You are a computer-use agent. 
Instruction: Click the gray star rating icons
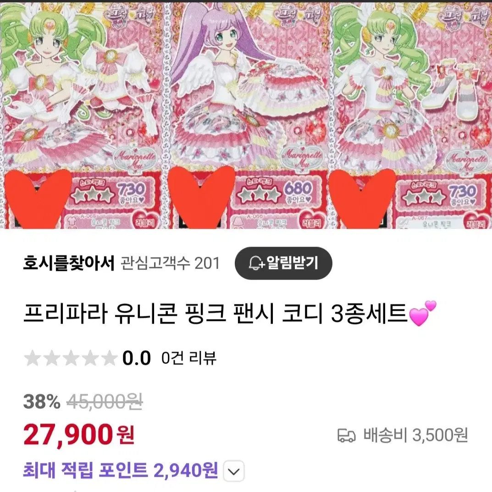71,358
